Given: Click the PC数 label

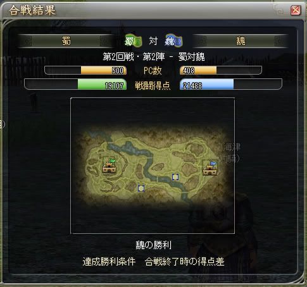Looking at the screenshot, I should pos(153,71).
